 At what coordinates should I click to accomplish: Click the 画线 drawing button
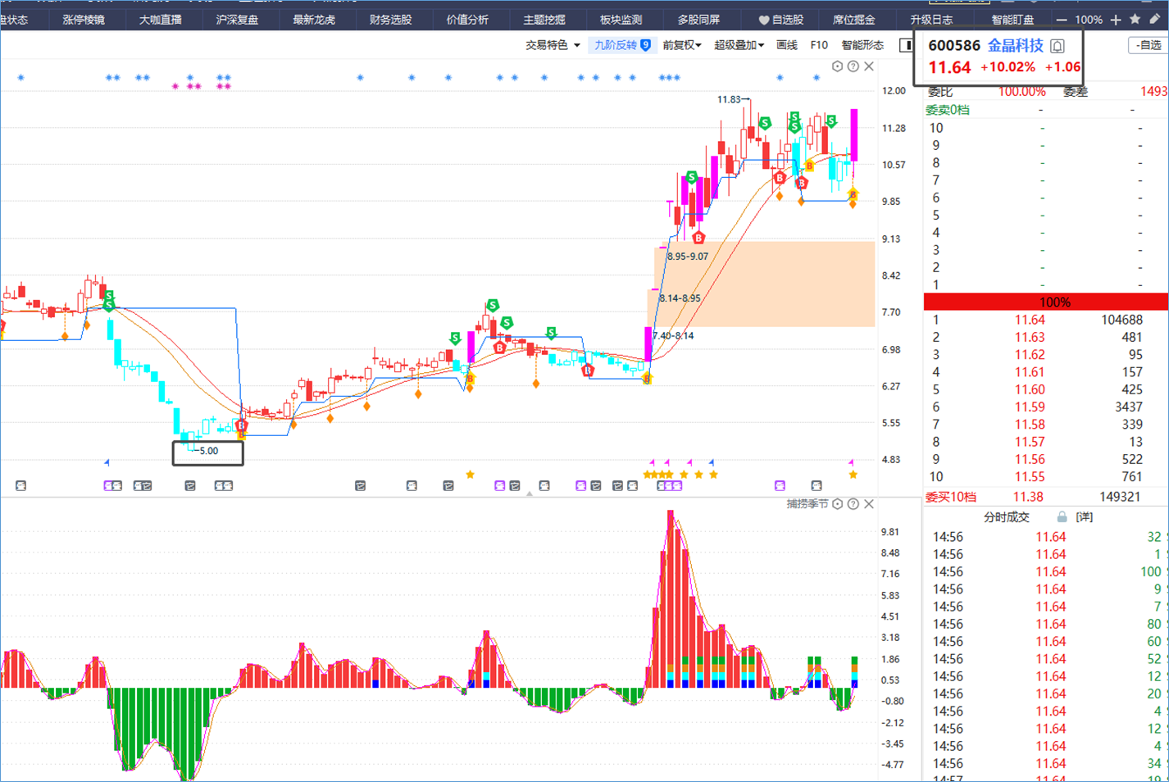787,45
